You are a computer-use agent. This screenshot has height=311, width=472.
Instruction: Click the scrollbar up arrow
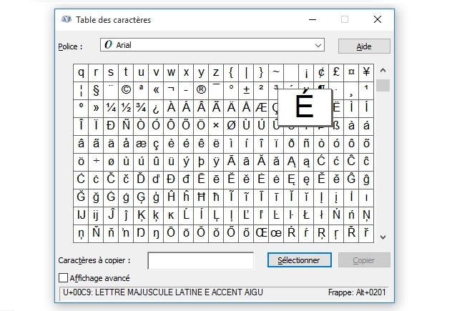383,71
